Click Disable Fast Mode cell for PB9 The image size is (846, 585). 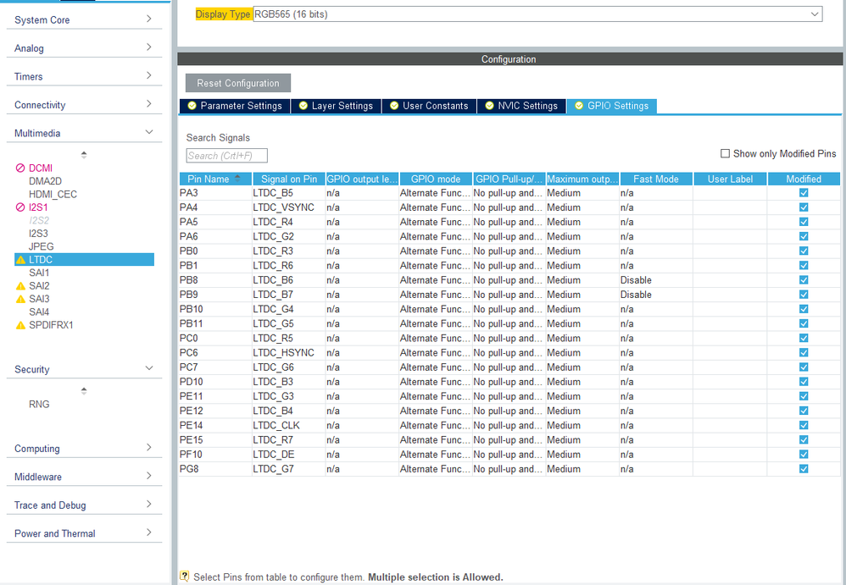[656, 295]
